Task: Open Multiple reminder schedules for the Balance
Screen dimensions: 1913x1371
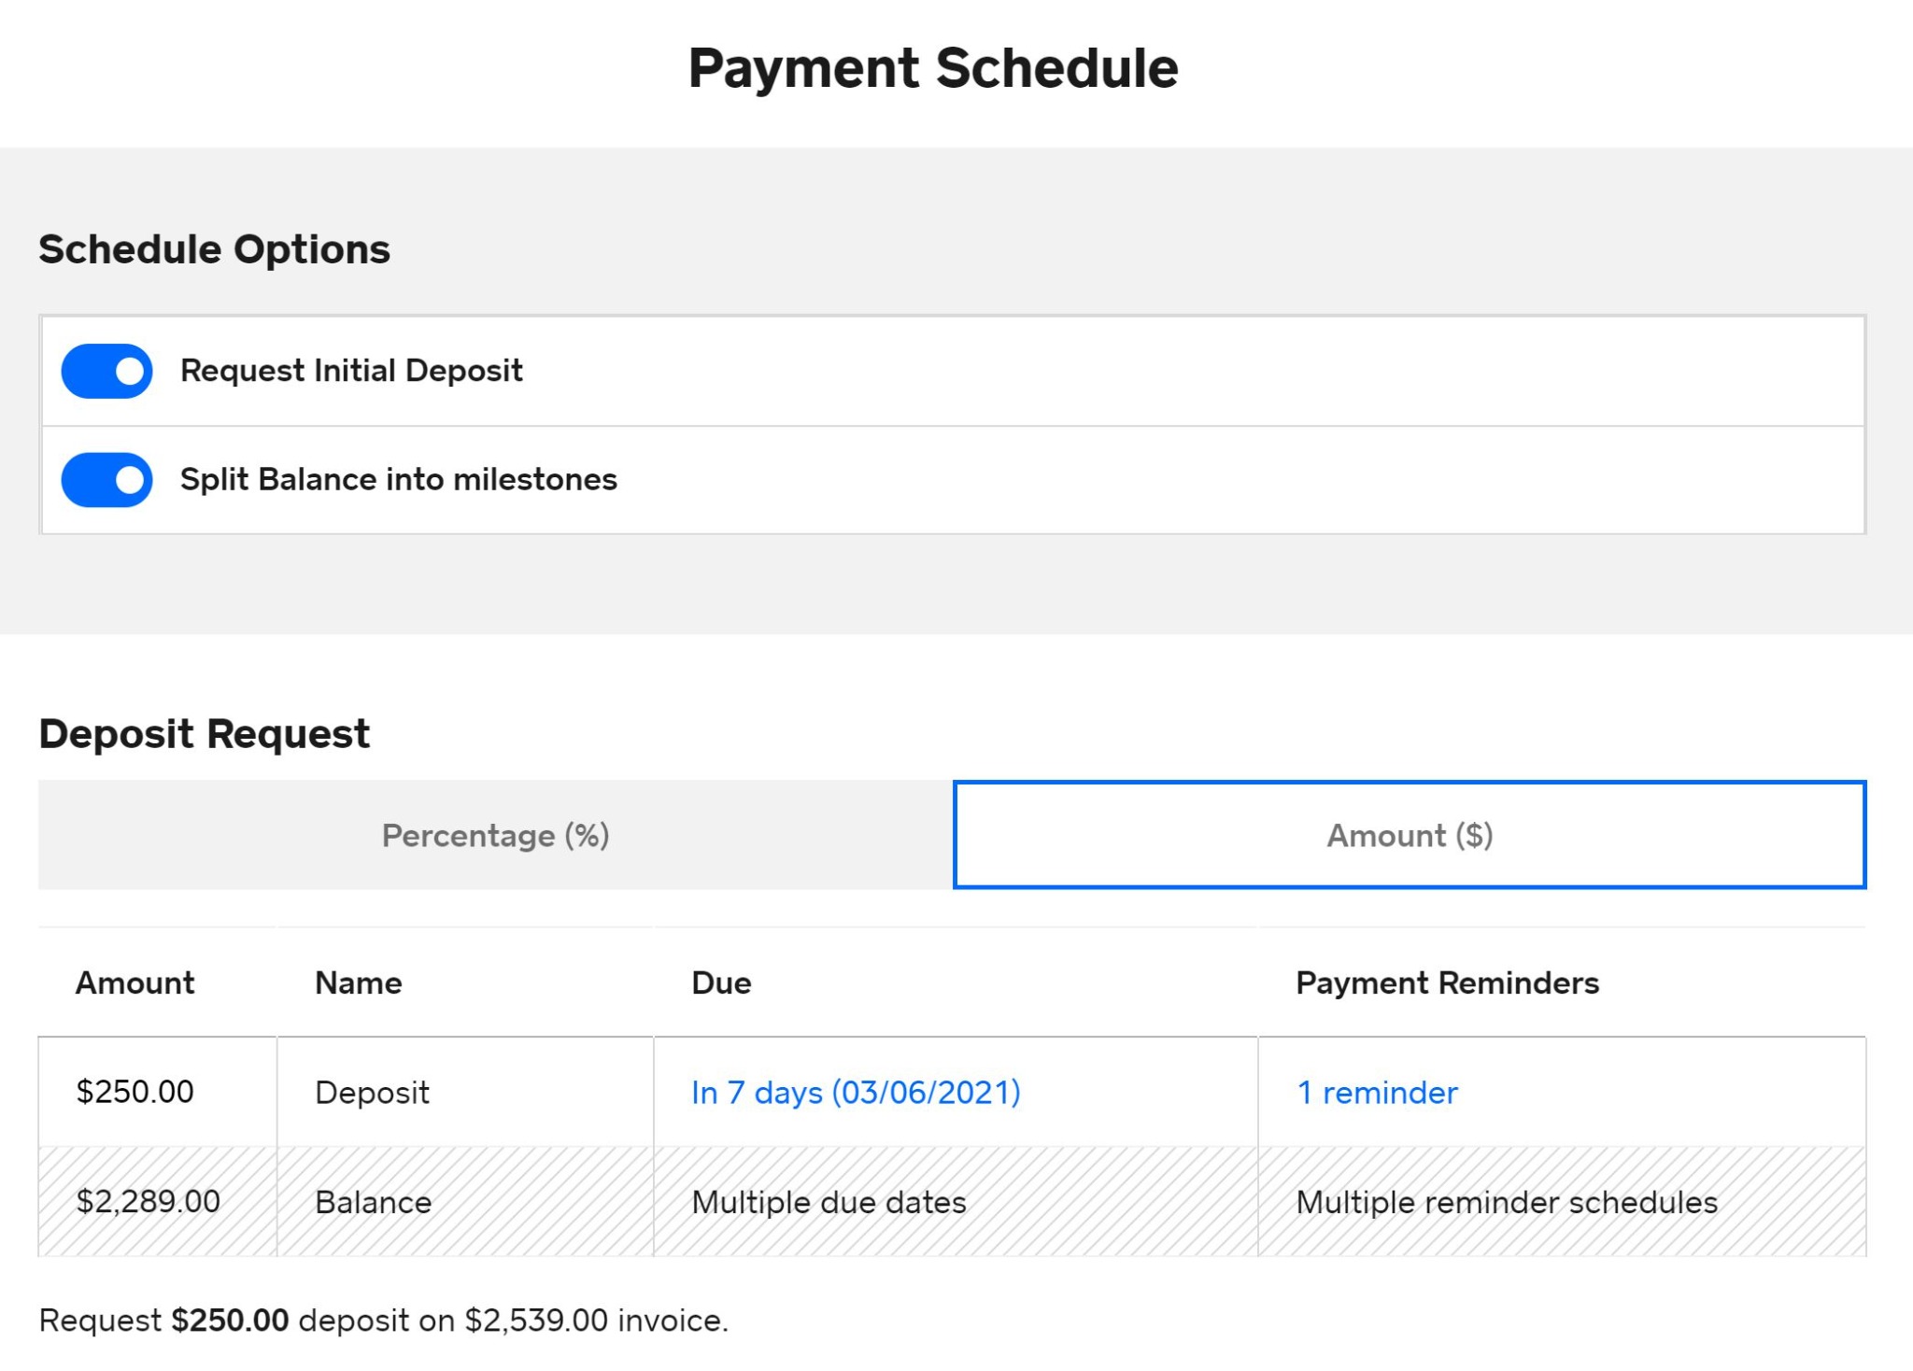Action: pyautogui.click(x=1505, y=1202)
